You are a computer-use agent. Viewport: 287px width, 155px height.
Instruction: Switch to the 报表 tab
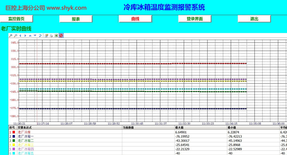pyautogui.click(x=76, y=19)
